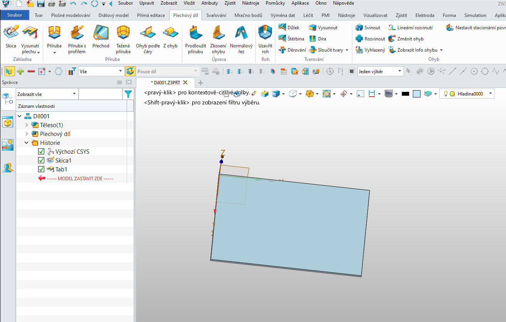Activate Ohyb podle čáry tool
The height and width of the screenshot is (322, 506).
[x=147, y=39]
